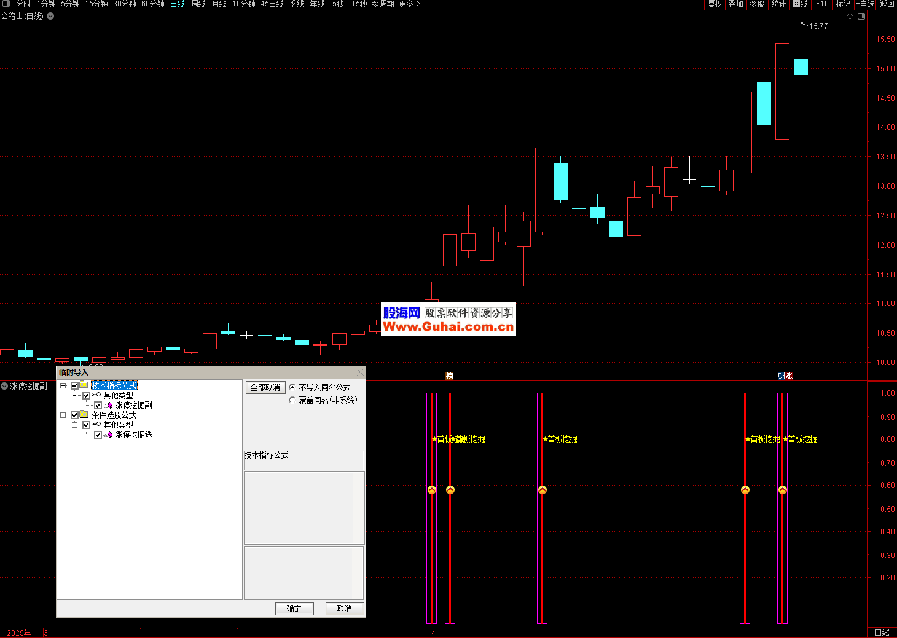
Task: Switch to the 30分钟 period tab
Action: coord(125,4)
